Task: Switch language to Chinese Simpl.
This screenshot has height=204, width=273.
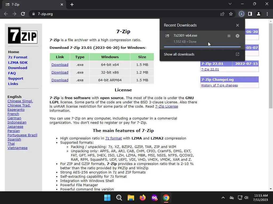Action: (x=20, y=101)
